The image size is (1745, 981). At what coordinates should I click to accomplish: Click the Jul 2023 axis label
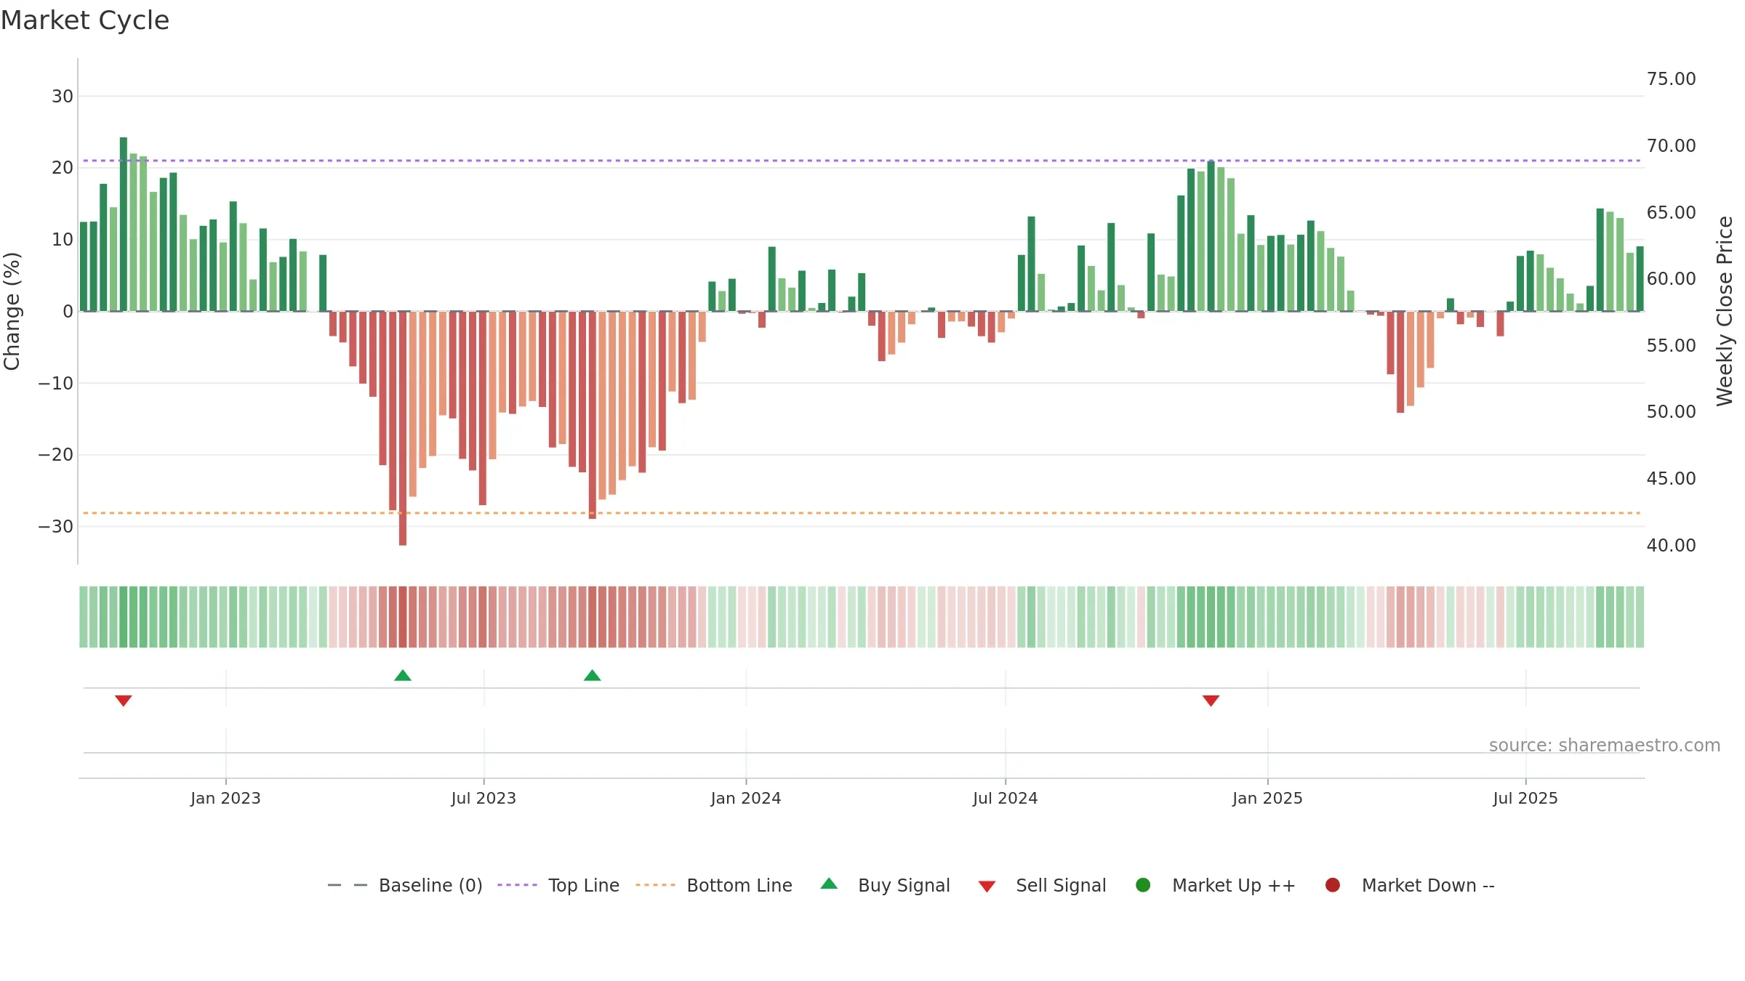484,799
